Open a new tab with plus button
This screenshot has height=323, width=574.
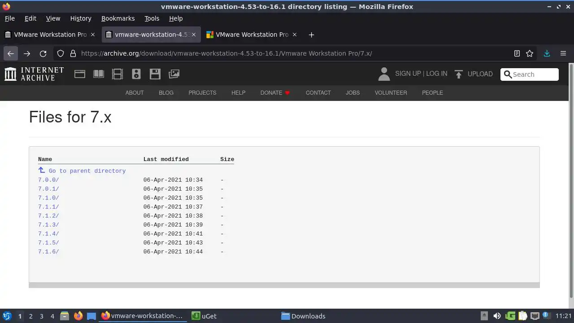[x=311, y=35]
